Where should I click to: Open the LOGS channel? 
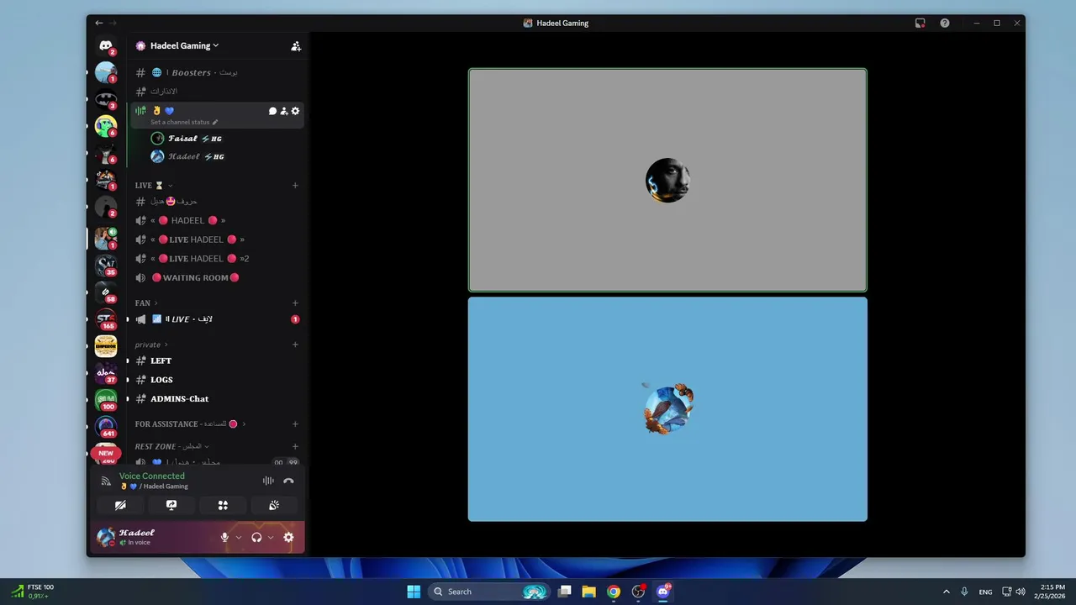point(216,380)
